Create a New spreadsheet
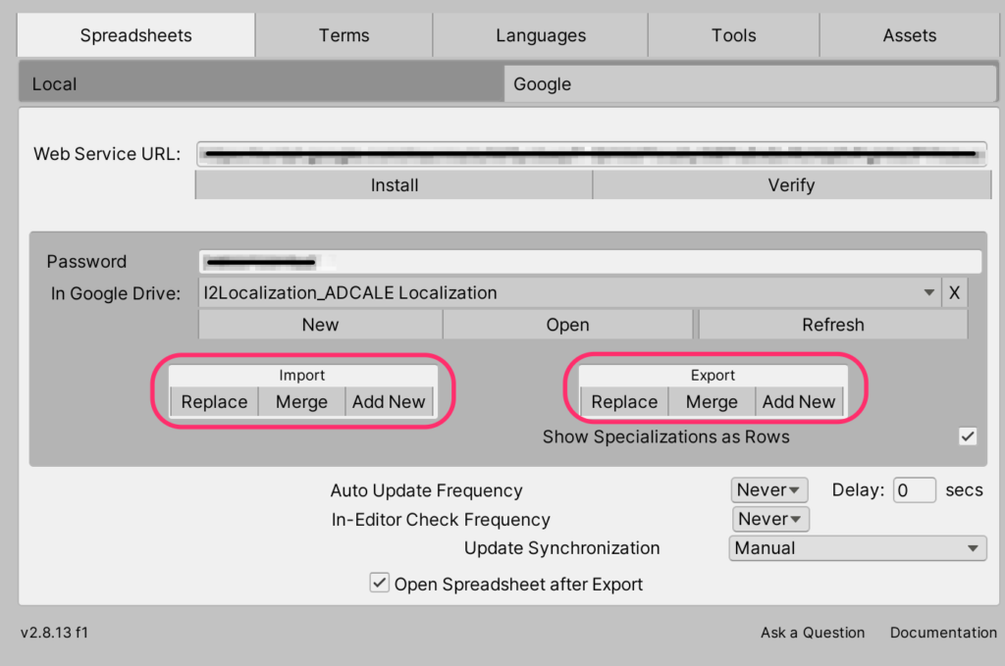Viewport: 1005px width, 666px height. (x=320, y=325)
